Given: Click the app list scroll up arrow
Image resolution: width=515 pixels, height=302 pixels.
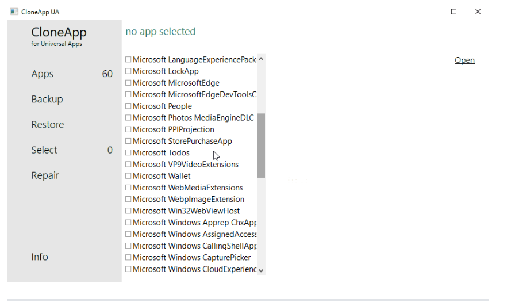Looking at the screenshot, I should pos(261,59).
